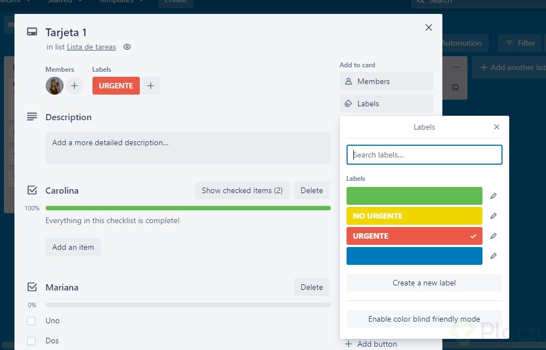
Task: Edit the NO URGENTE label pencil icon
Action: click(x=493, y=216)
